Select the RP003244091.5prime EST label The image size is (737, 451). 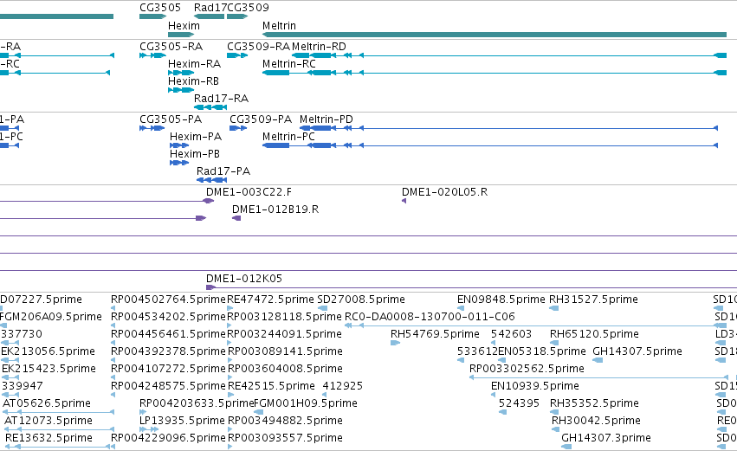tap(284, 334)
